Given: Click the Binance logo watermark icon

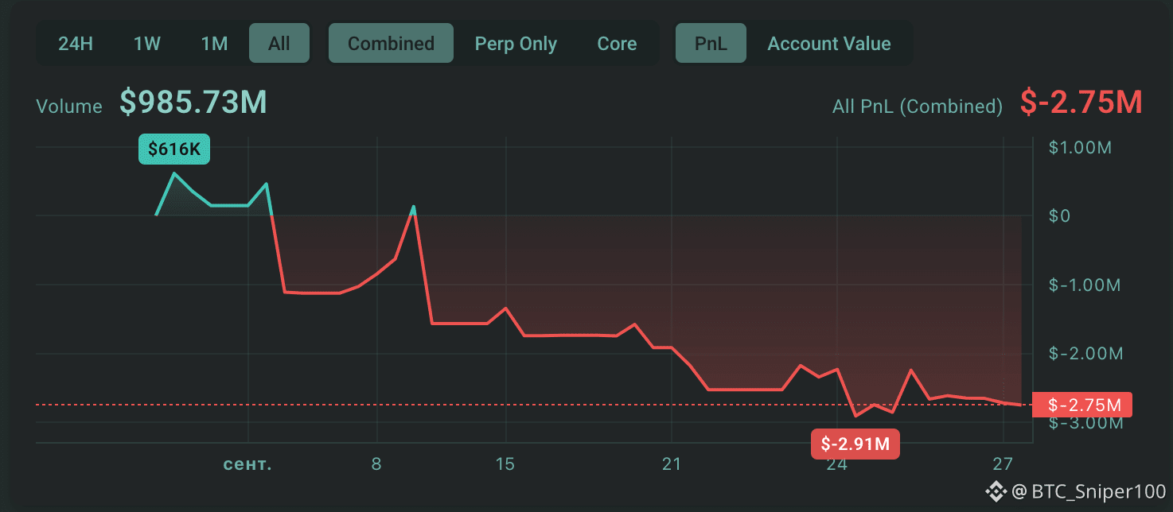Looking at the screenshot, I should coord(996,492).
